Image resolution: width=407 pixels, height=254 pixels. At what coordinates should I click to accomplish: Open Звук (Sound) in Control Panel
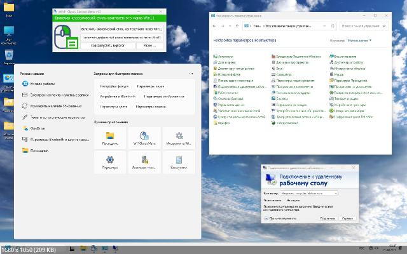280,69
